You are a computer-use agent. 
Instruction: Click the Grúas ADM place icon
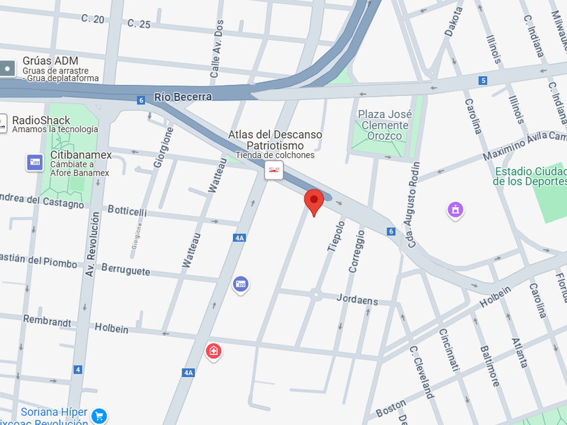(7, 69)
